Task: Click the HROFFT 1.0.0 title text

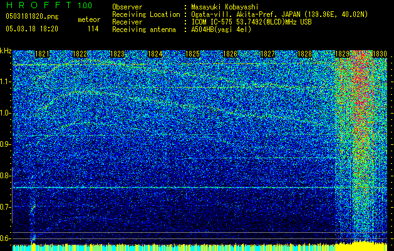Action: [49, 5]
